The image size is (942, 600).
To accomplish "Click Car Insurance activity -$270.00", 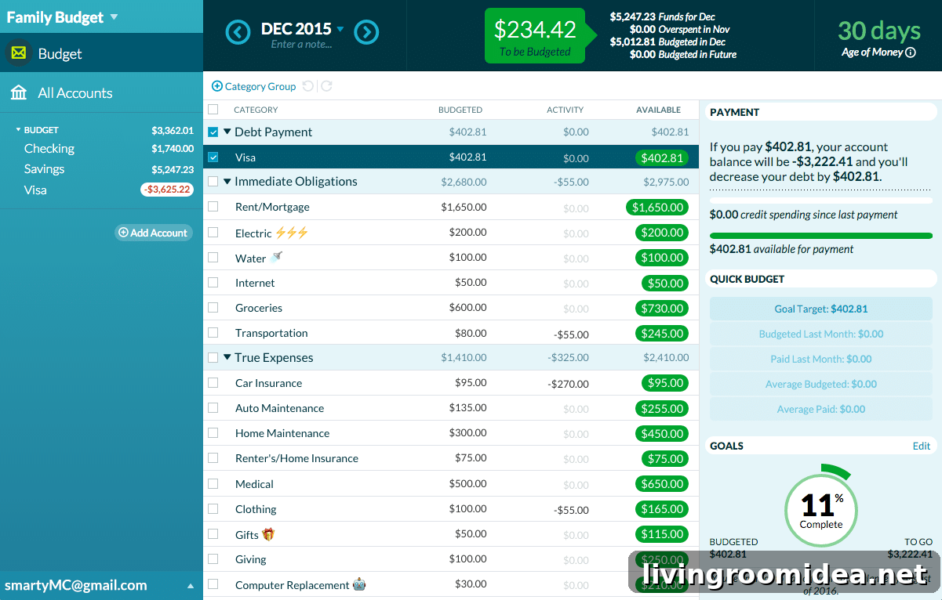I will tap(568, 384).
